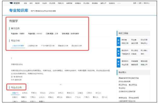158x105 pixels.
Task: Choose 湖北(8) in region list
Action: (60, 97)
